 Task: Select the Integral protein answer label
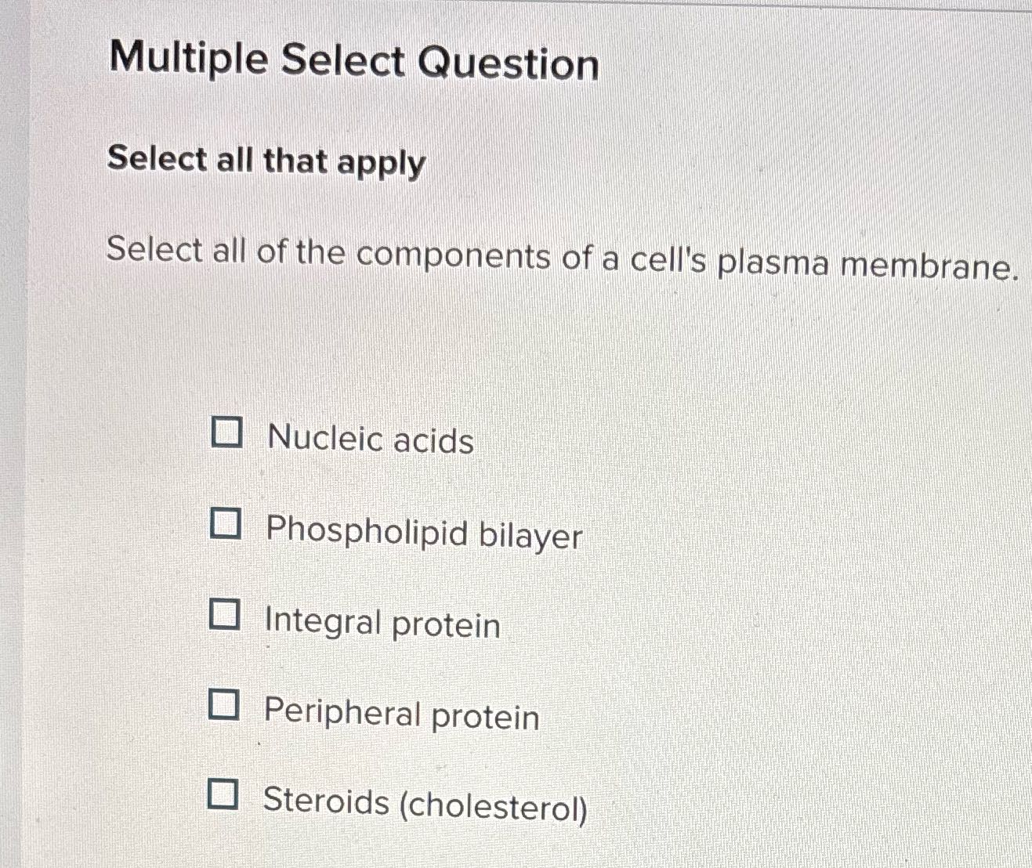coord(382,624)
